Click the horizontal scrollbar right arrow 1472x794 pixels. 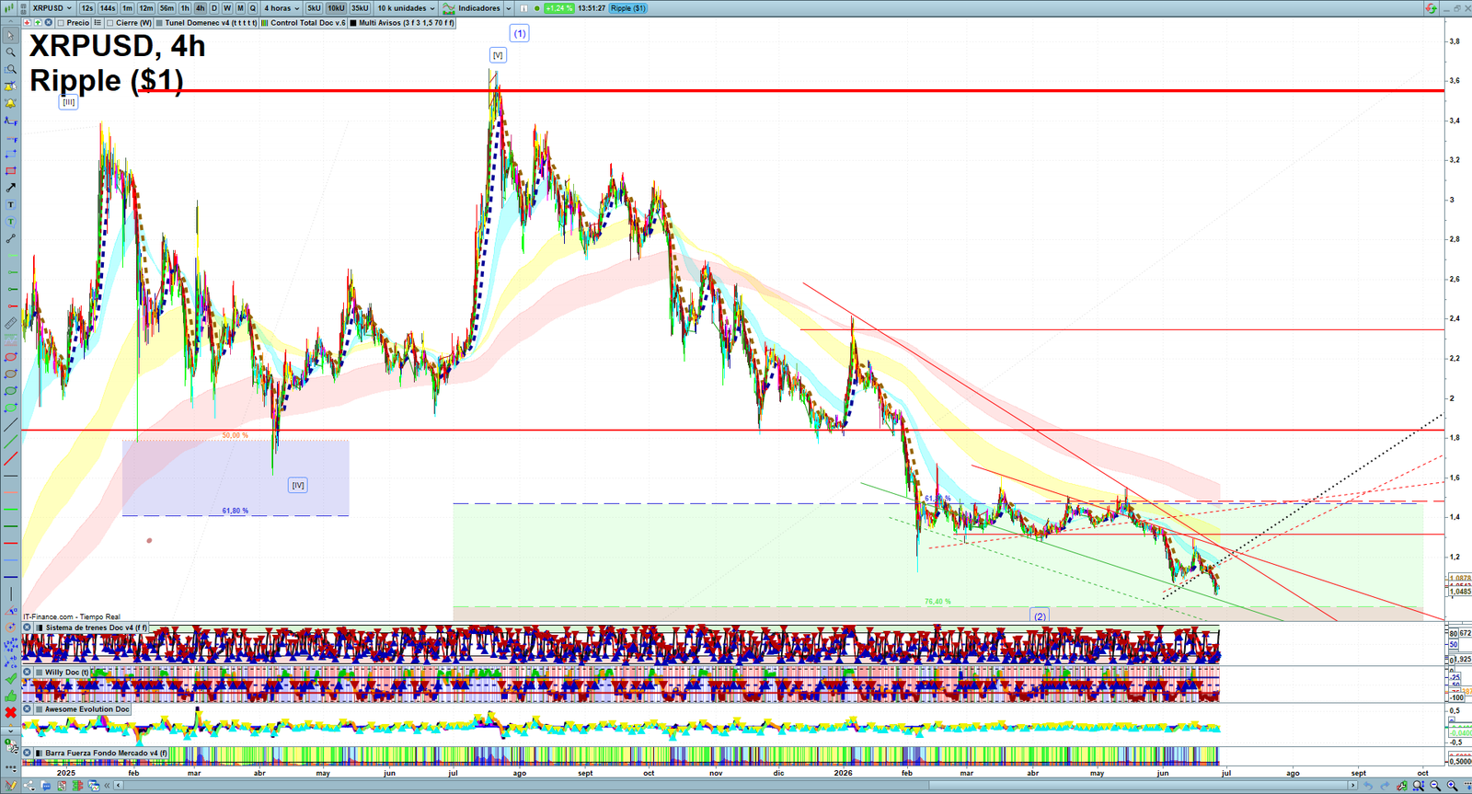1352,785
